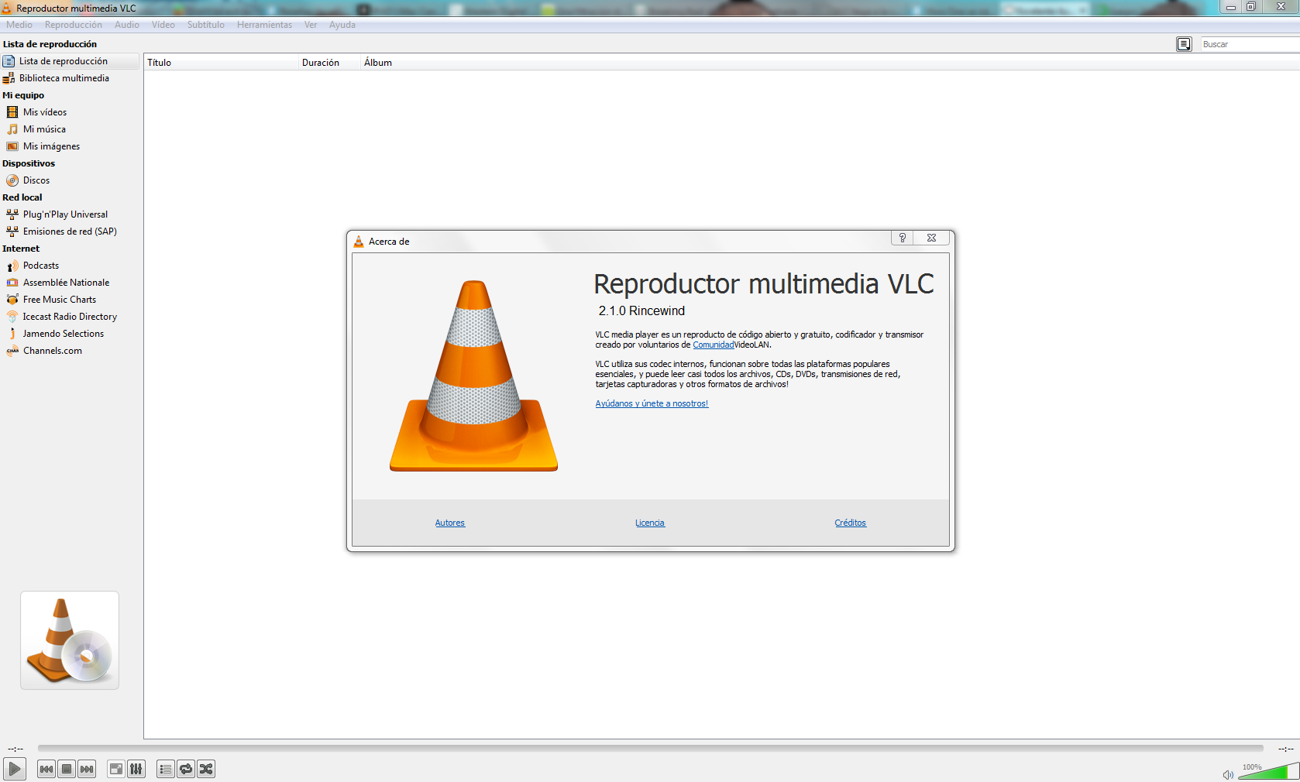Viewport: 1300px width, 782px height.
Task: Toggle fullscreen video button
Action: pyautogui.click(x=116, y=769)
